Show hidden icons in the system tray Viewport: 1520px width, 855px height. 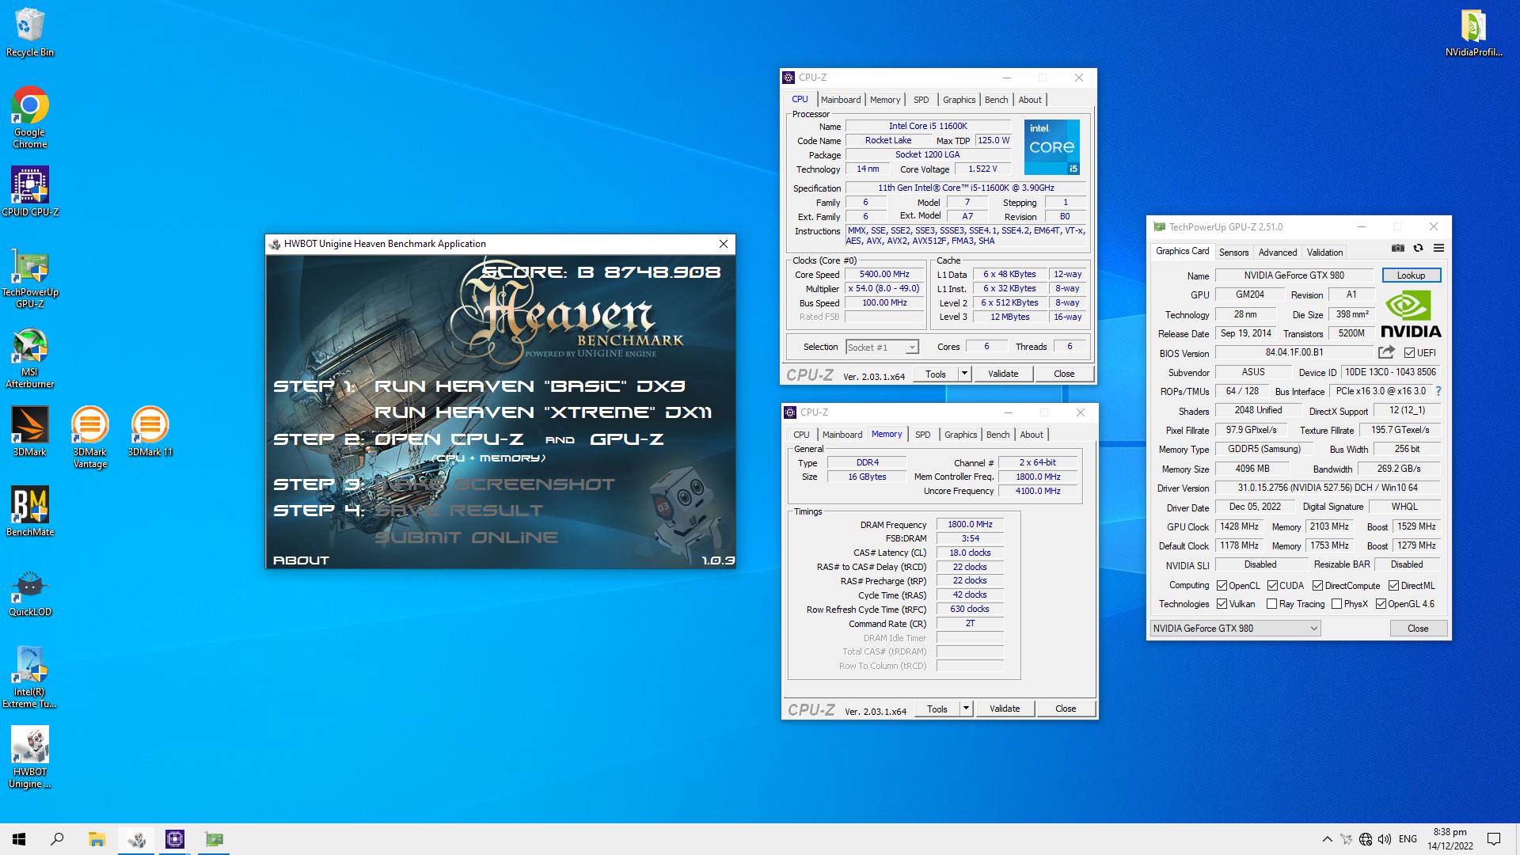click(x=1327, y=839)
